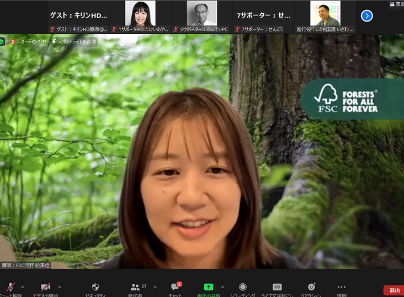404x297 pixels.
Task: Open the Chat panel with 2 unread
Action: pos(176,287)
